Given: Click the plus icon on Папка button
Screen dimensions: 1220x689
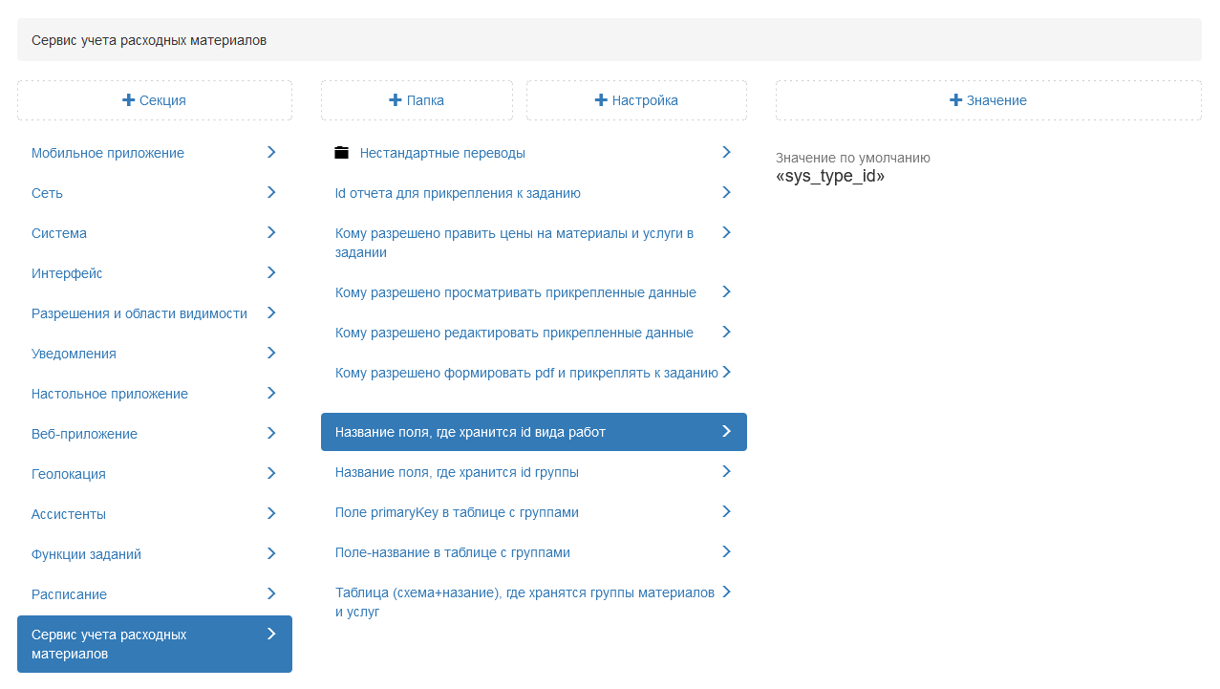Looking at the screenshot, I should [396, 100].
